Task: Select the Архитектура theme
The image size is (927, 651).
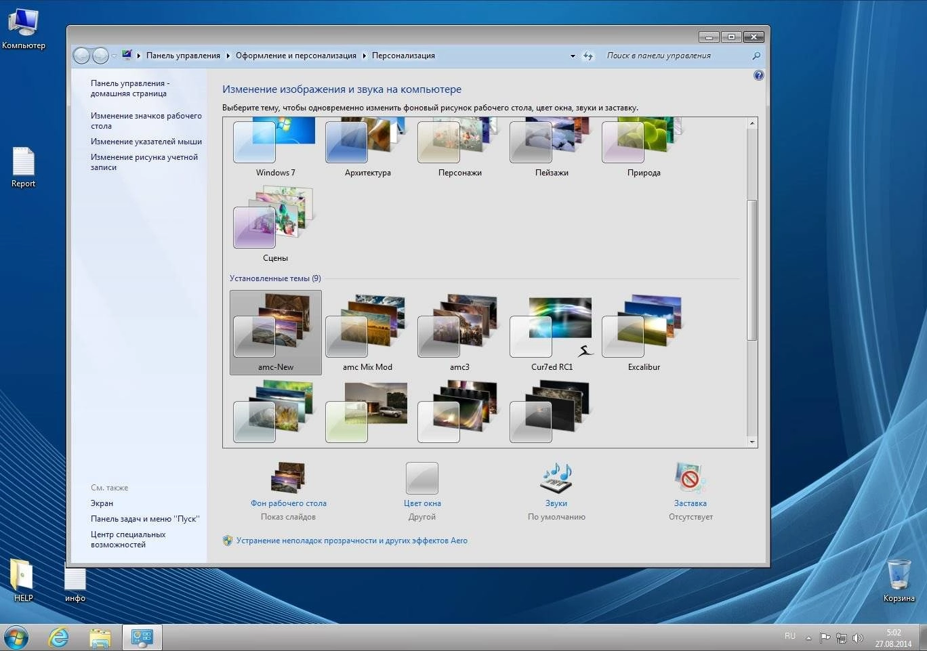Action: click(x=367, y=147)
